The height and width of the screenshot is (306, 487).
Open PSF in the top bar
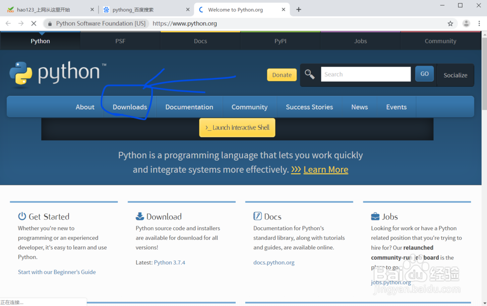pyautogui.click(x=120, y=41)
